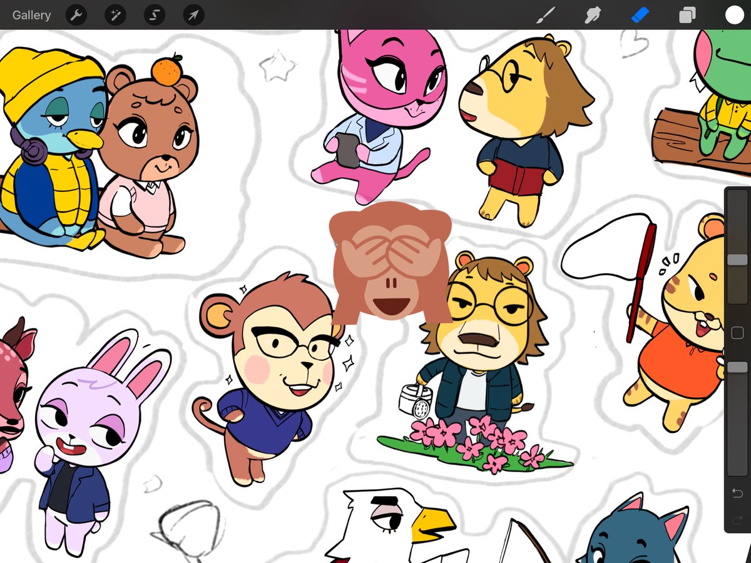This screenshot has height=563, width=751.
Task: Open the Actions wrench menu
Action: point(76,15)
